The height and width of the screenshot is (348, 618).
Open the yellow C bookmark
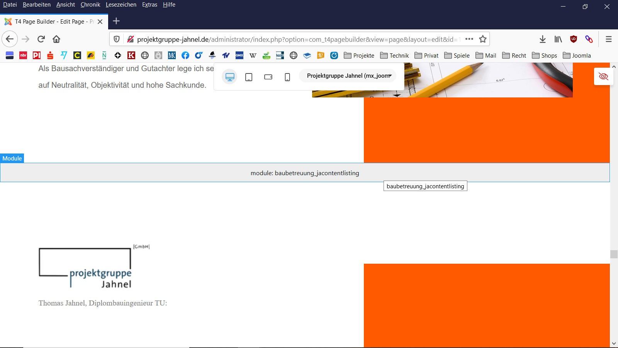pos(77,55)
